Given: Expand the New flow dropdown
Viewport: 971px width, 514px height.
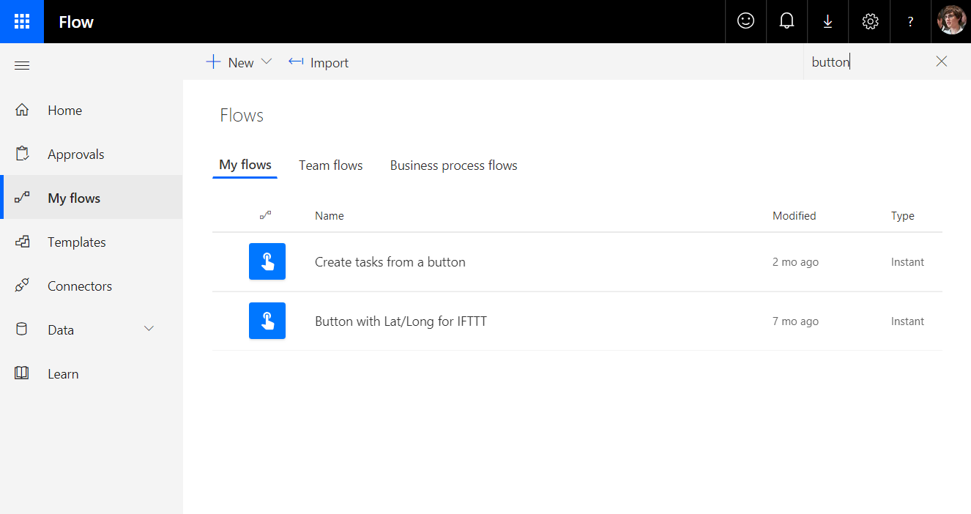Looking at the screenshot, I should pyautogui.click(x=267, y=62).
